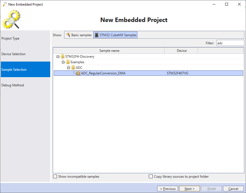
Task: Select the ADC folder label
Action: click(79, 67)
